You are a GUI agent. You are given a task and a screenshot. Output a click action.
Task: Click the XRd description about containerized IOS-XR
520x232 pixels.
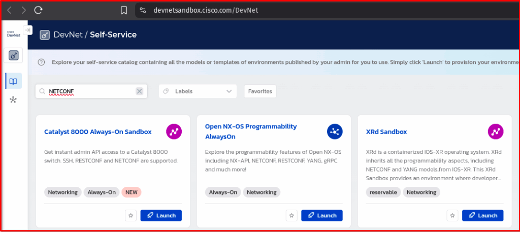[434, 165]
